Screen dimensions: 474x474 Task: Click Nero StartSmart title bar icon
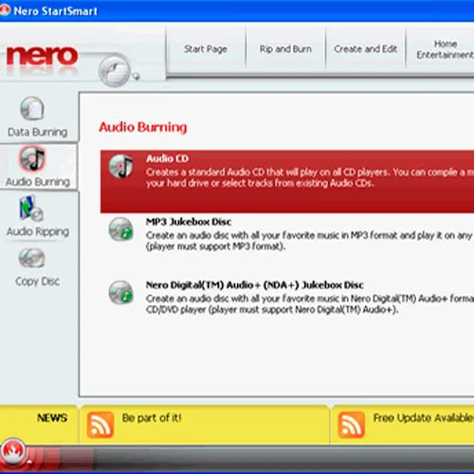[5, 10]
